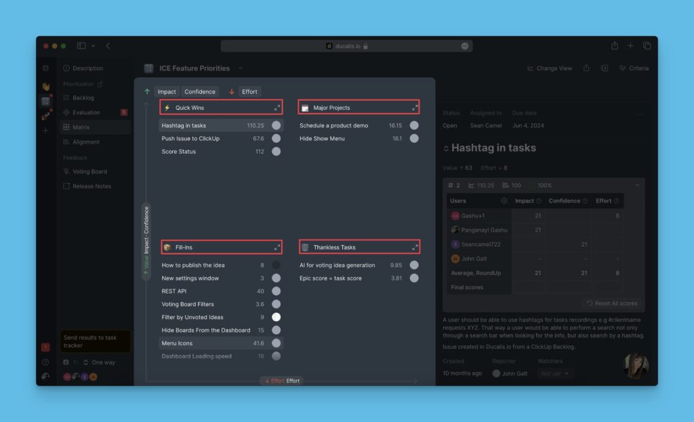Screen dimensions: 694x422
Task: Open the Backlog section in sidebar
Action: (83, 98)
